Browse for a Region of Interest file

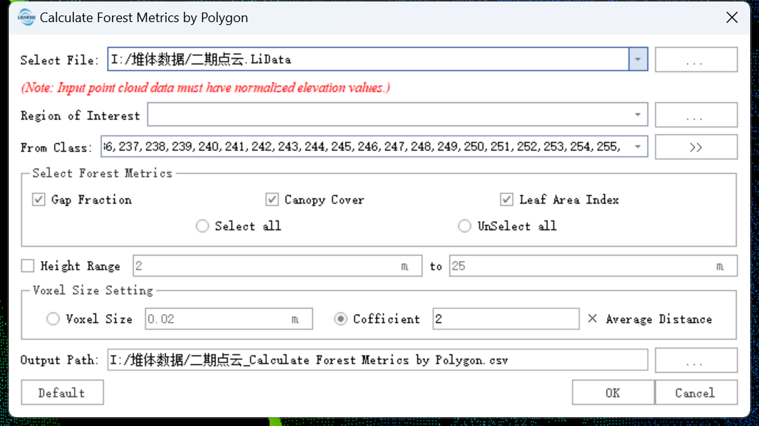coord(696,114)
